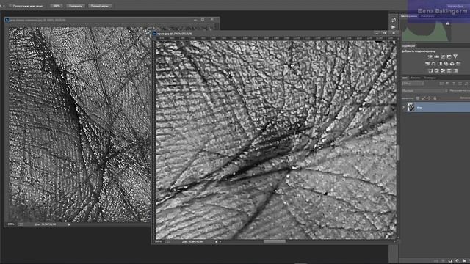Click the lock position icon
Viewport: 470px width, 264px height.
pyautogui.click(x=429, y=98)
